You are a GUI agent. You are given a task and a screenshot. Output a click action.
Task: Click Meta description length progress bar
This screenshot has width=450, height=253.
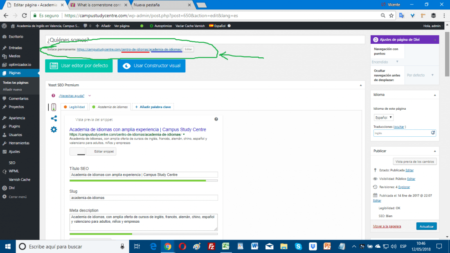tap(144, 234)
